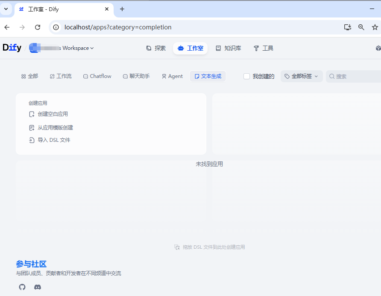Viewport: 381px width, 296px height.
Task: Click 与团队成员、贡献者和开发者在不同频道中交流 description text
Action: [x=68, y=273]
